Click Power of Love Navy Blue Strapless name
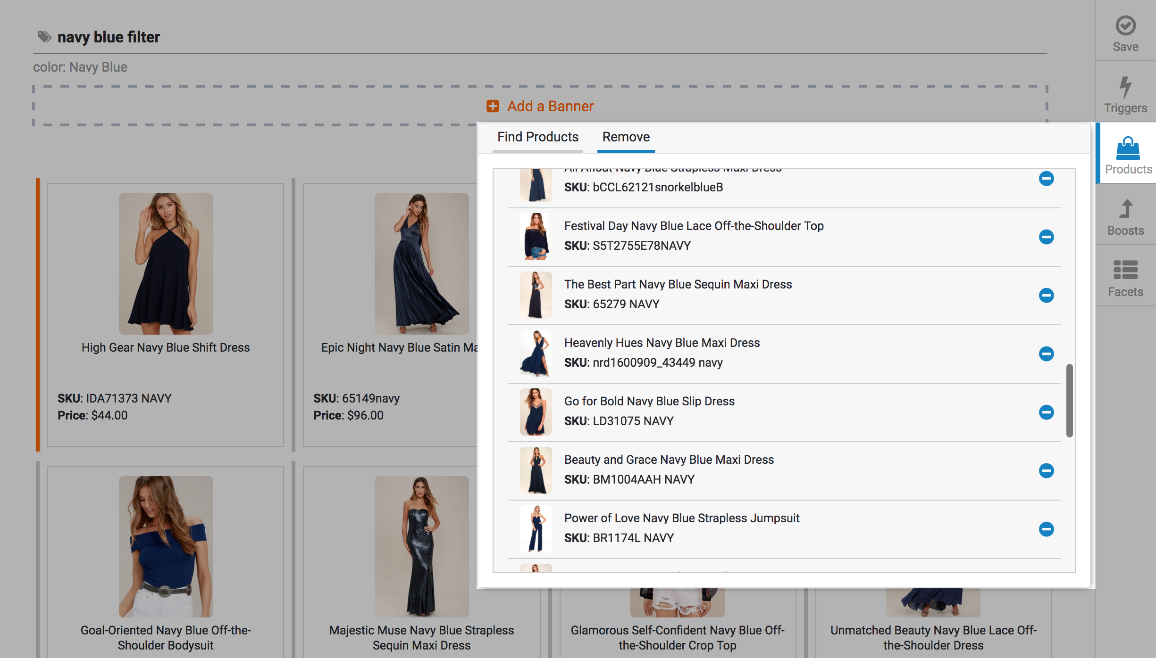 point(682,518)
